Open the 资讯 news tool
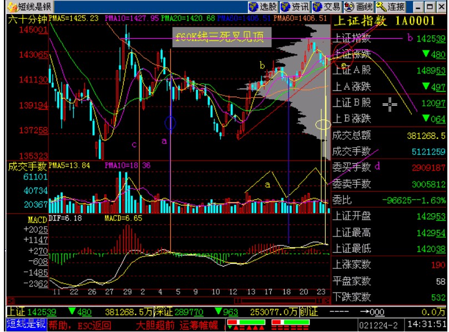The image size is (449, 332). tap(295, 7)
